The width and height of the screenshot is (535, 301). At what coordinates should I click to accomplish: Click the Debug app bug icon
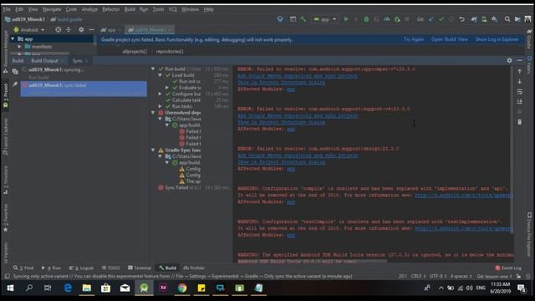(x=366, y=19)
